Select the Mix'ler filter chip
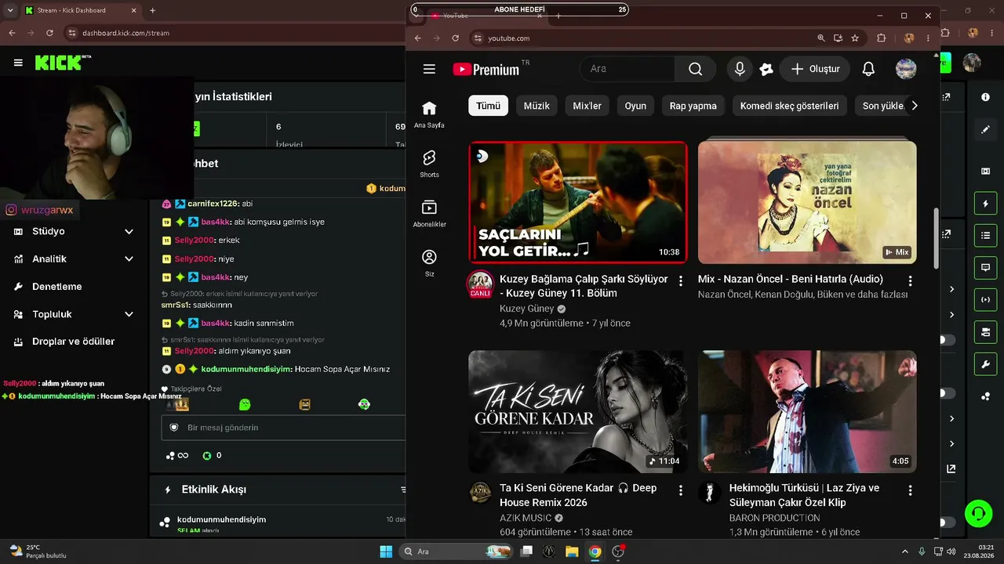Image resolution: width=1004 pixels, height=564 pixels. click(x=587, y=106)
